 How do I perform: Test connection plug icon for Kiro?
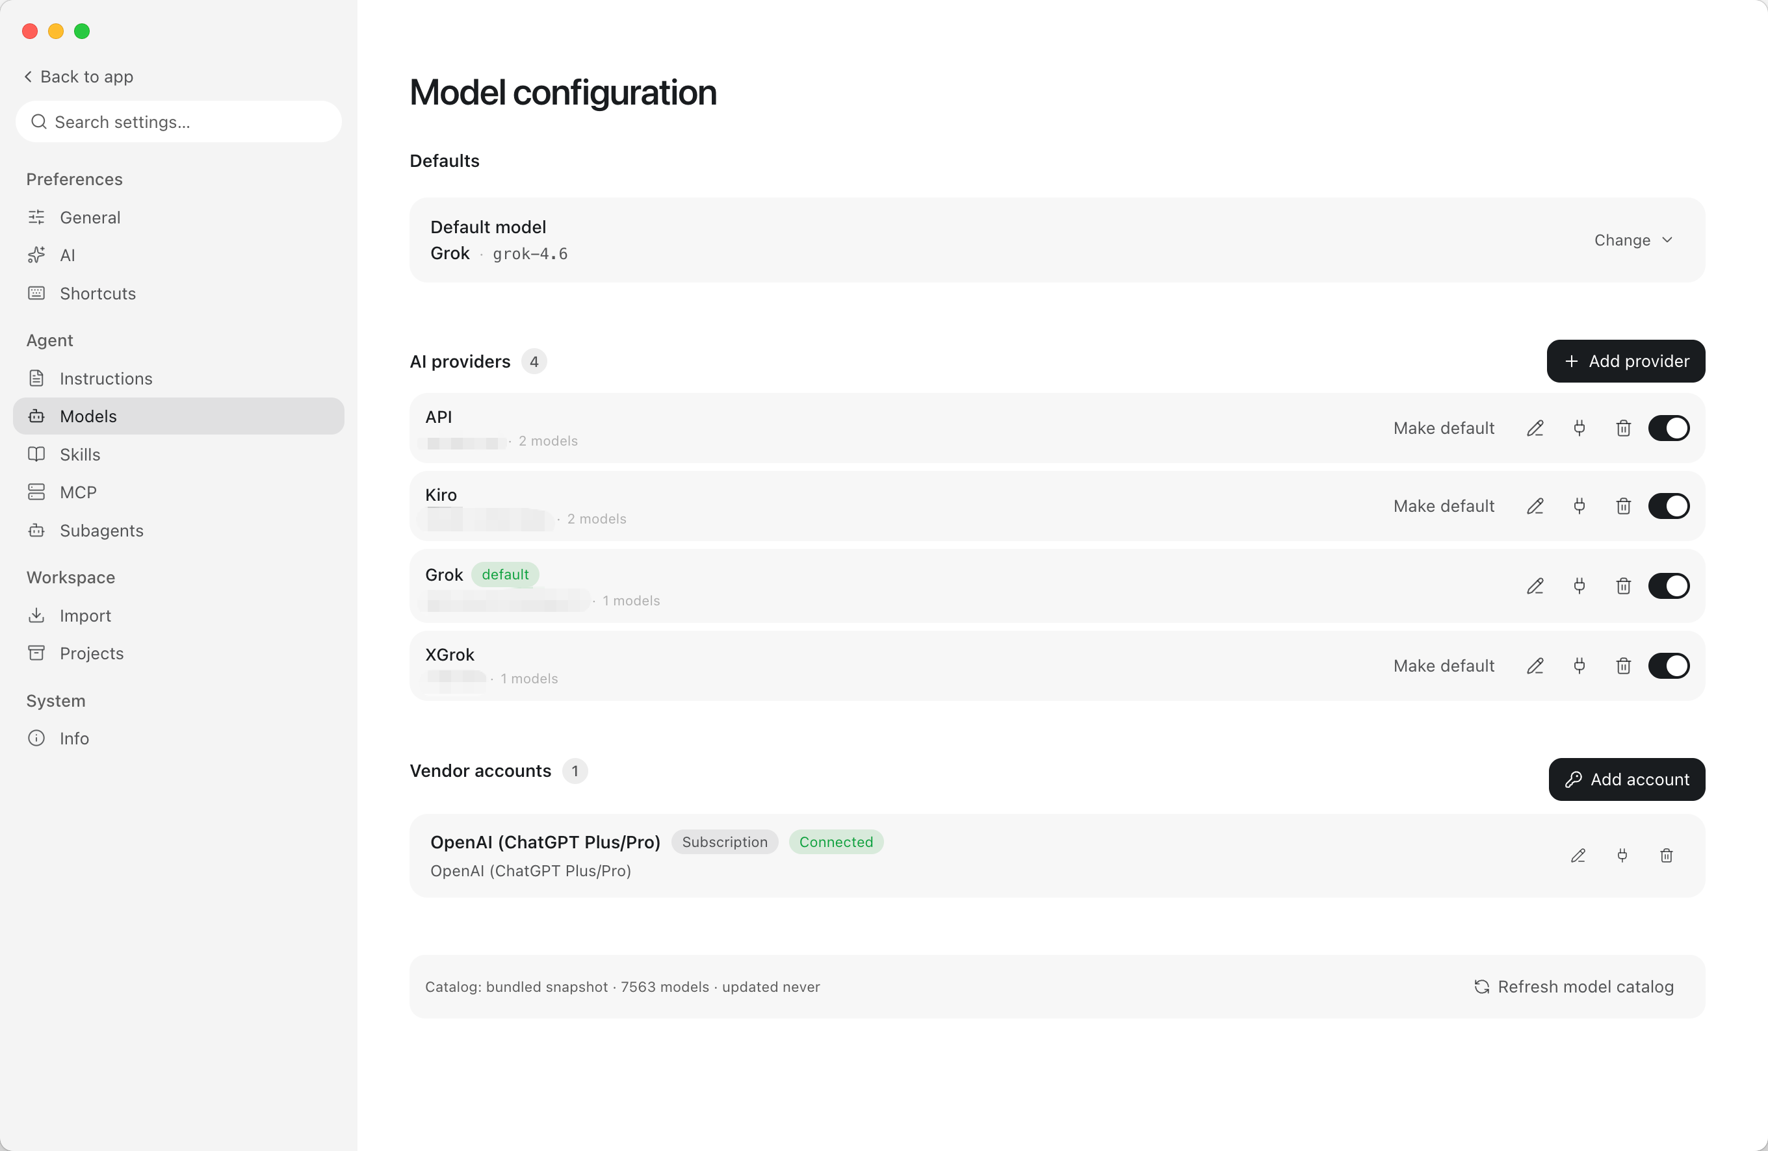click(x=1579, y=507)
